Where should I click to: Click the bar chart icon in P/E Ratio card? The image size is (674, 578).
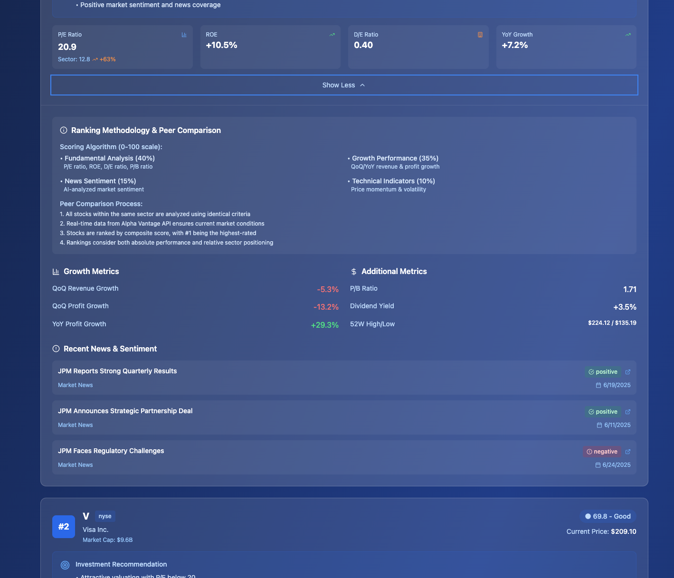pyautogui.click(x=184, y=35)
